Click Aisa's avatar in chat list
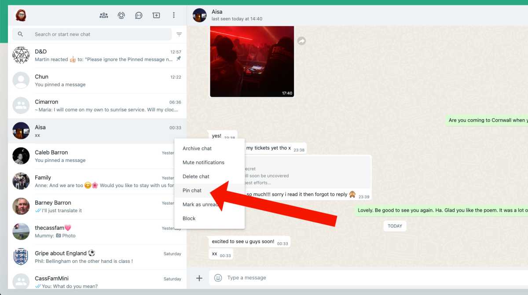Image resolution: width=528 pixels, height=295 pixels. 21,131
